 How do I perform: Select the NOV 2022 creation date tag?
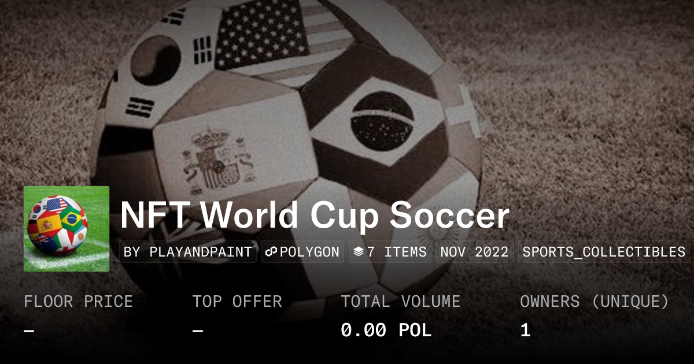pyautogui.click(x=474, y=252)
